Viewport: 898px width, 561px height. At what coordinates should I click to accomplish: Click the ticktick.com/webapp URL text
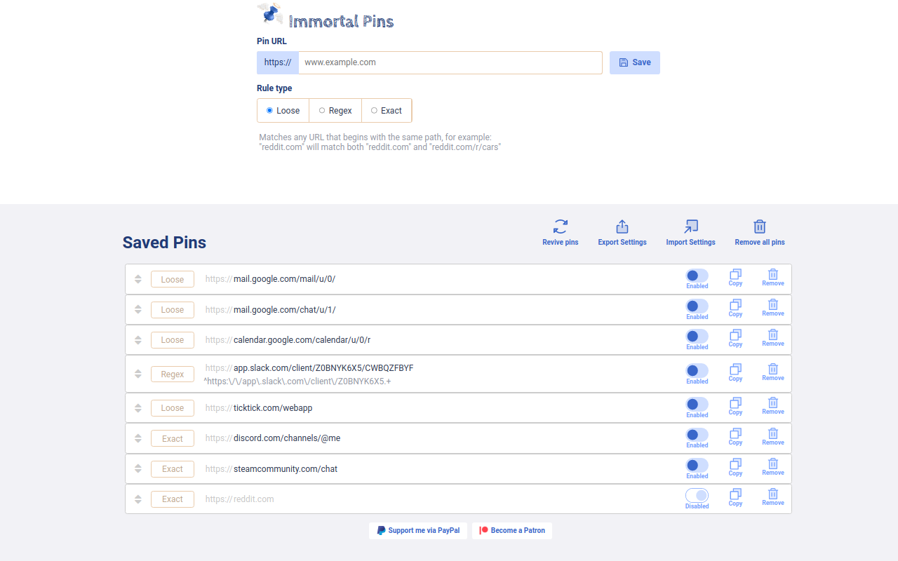[273, 408]
